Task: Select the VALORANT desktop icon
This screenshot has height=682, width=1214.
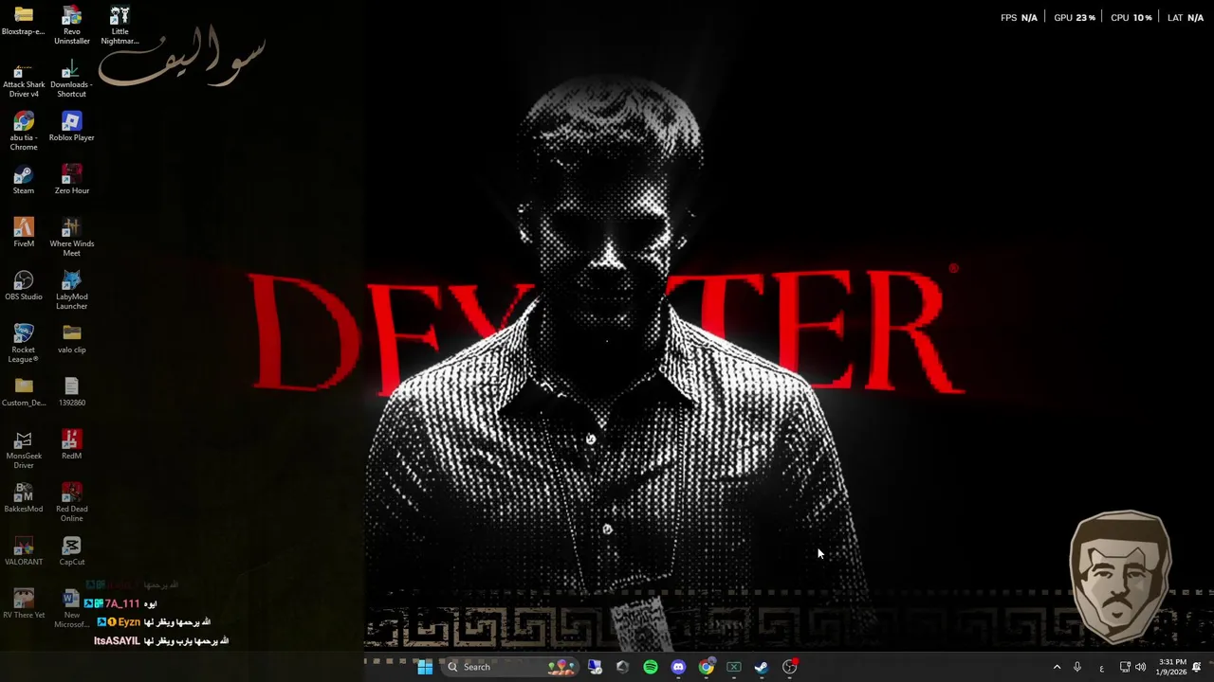Action: (24, 551)
